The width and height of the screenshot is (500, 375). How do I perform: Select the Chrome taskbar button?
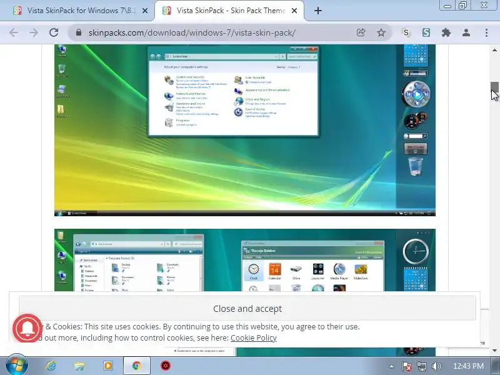[x=137, y=366]
